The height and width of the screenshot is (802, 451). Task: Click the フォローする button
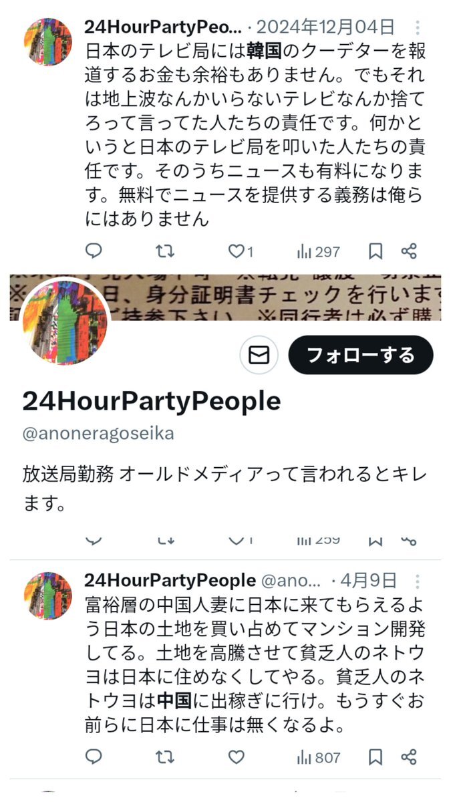[361, 355]
